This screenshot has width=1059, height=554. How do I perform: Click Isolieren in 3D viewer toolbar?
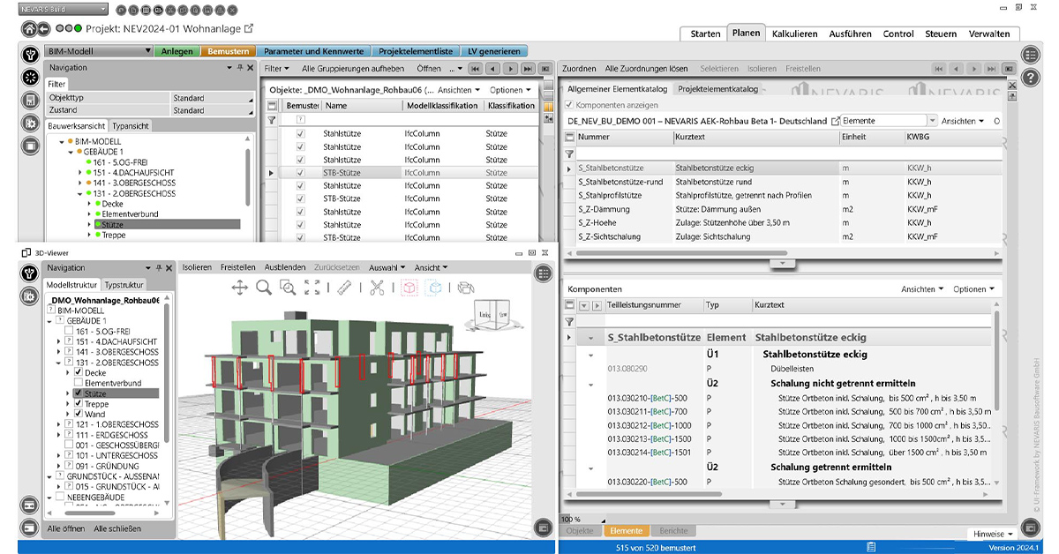click(x=197, y=267)
